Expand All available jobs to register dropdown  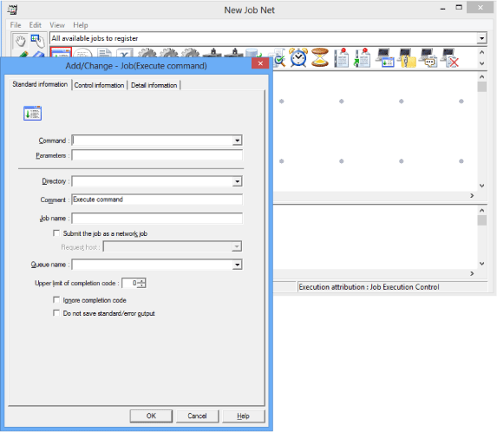click(x=481, y=38)
